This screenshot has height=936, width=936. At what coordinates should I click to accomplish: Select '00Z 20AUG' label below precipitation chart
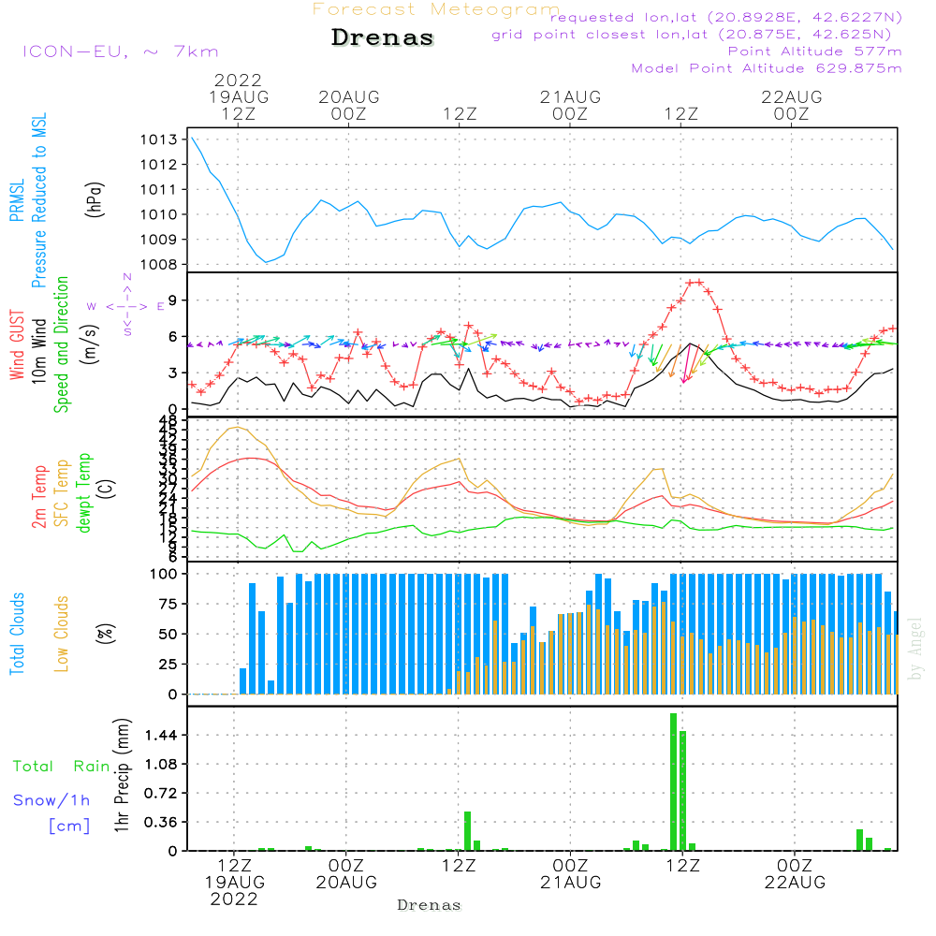click(346, 874)
